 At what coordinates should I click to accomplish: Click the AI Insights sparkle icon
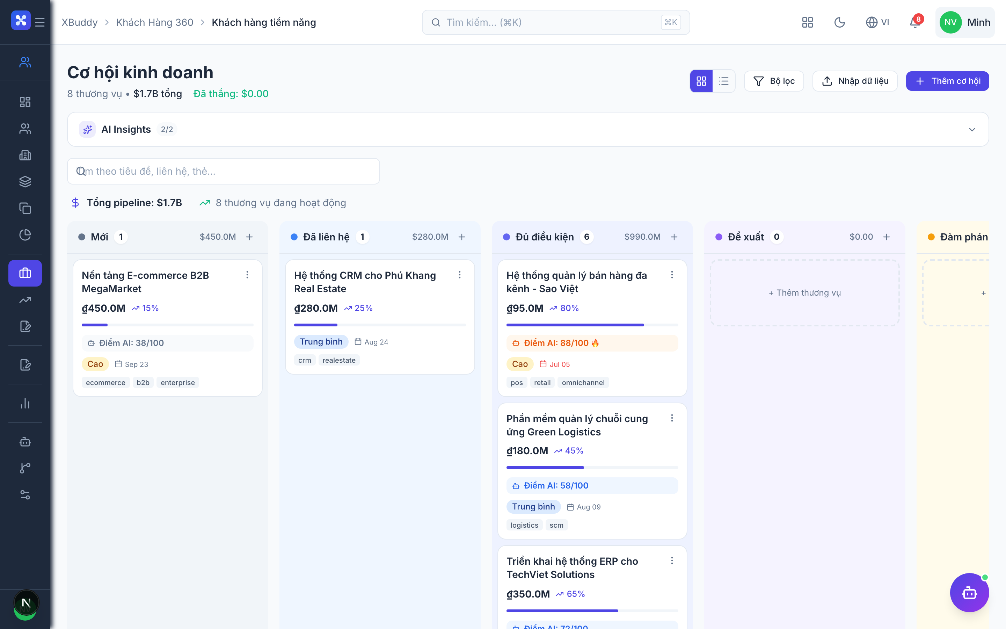[87, 129]
